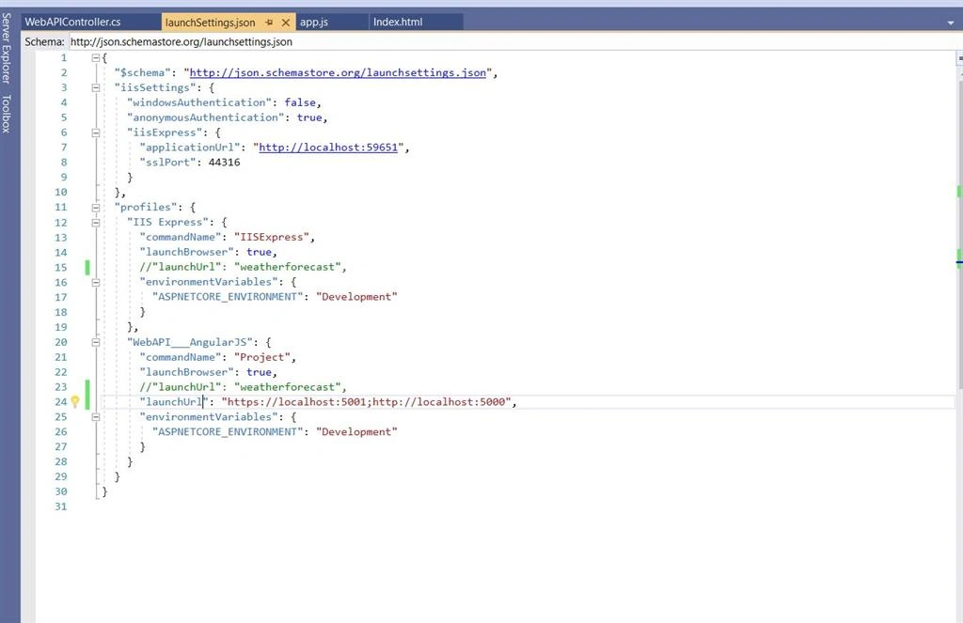Collapse the WebAPI___AngularJS block
Viewport: 963px width, 623px height.
pyautogui.click(x=96, y=342)
